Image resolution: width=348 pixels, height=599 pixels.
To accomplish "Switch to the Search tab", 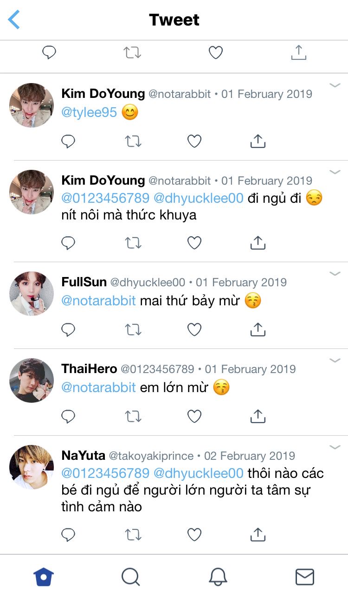I will (x=130, y=577).
